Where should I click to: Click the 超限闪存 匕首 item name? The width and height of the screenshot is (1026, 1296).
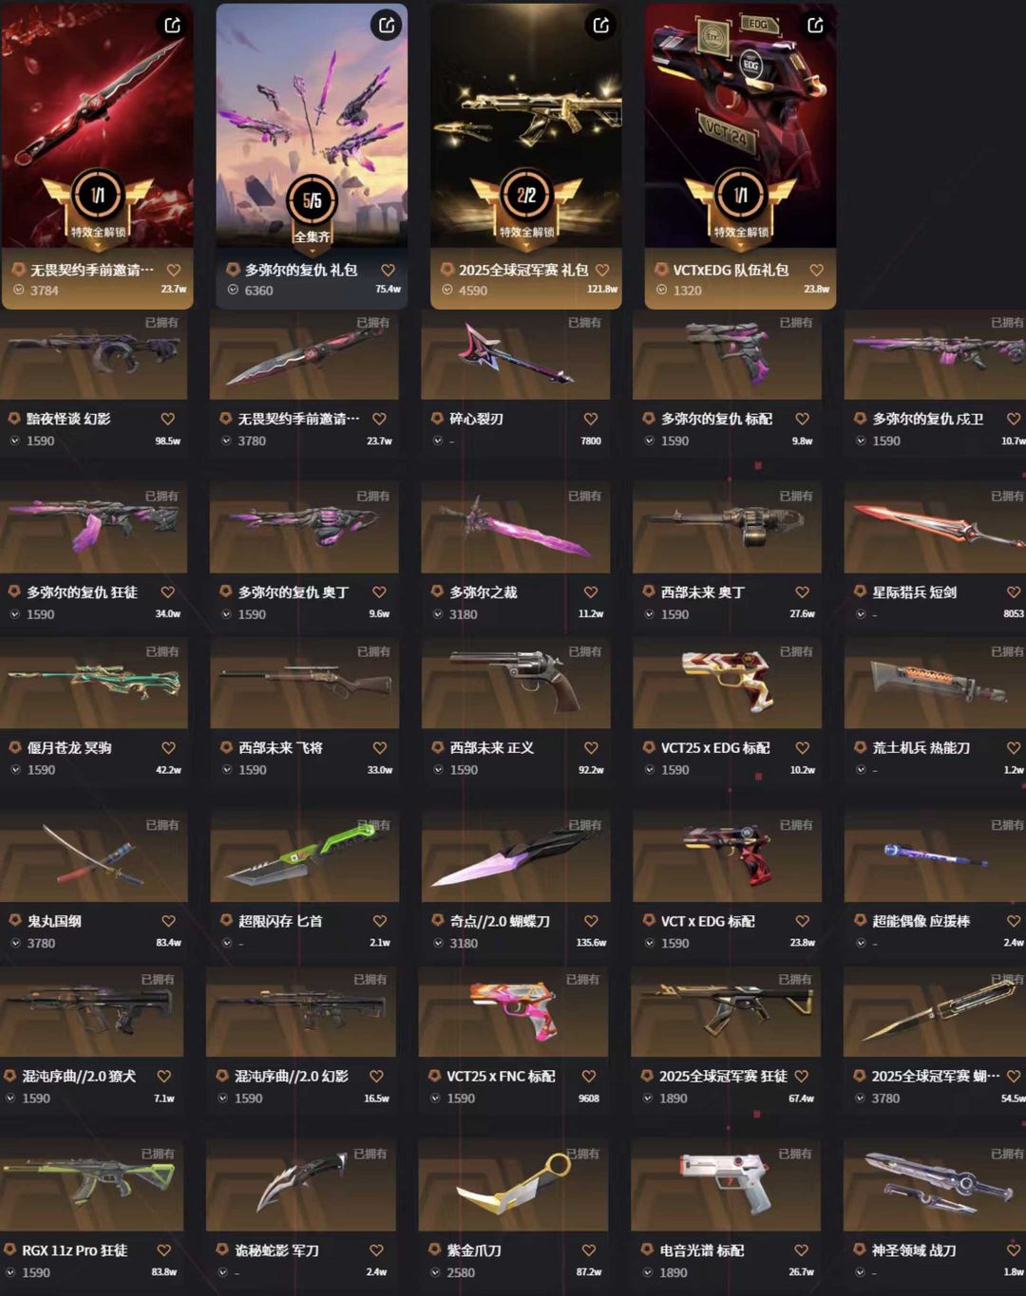point(280,921)
